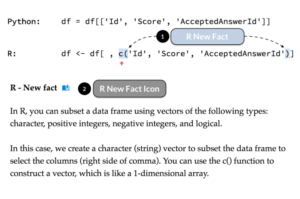This screenshot has width=300, height=199.
Task: Click the paragraph starting "In R, you can subset"
Action: pyautogui.click(x=139, y=118)
